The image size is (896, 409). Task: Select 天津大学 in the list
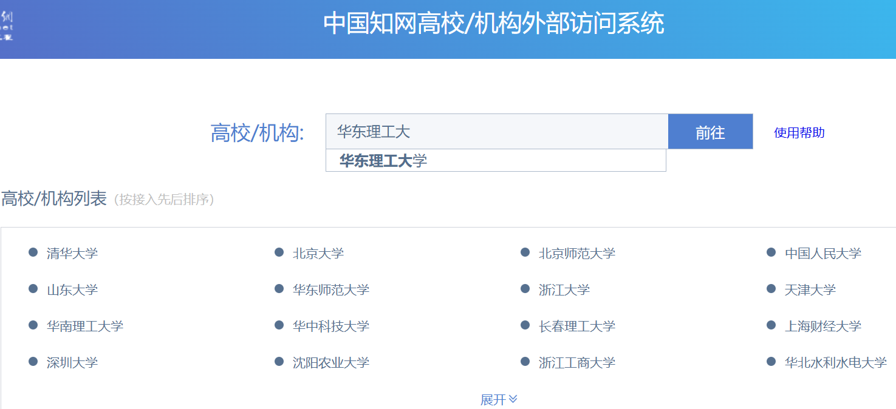pos(810,289)
